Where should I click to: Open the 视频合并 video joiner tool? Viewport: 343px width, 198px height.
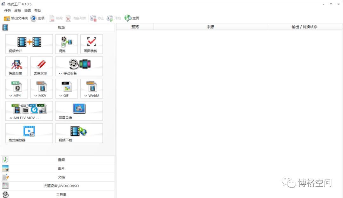(29, 44)
